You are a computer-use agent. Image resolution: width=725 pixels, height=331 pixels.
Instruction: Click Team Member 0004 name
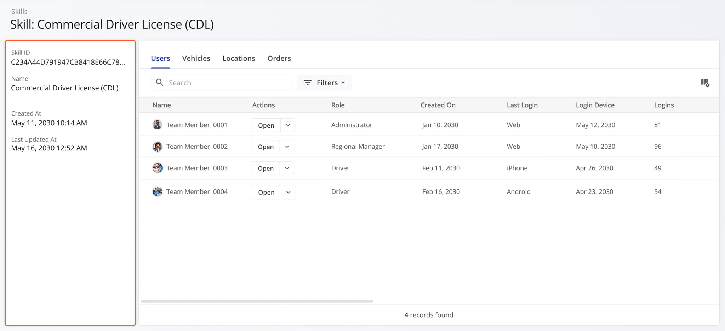(197, 191)
